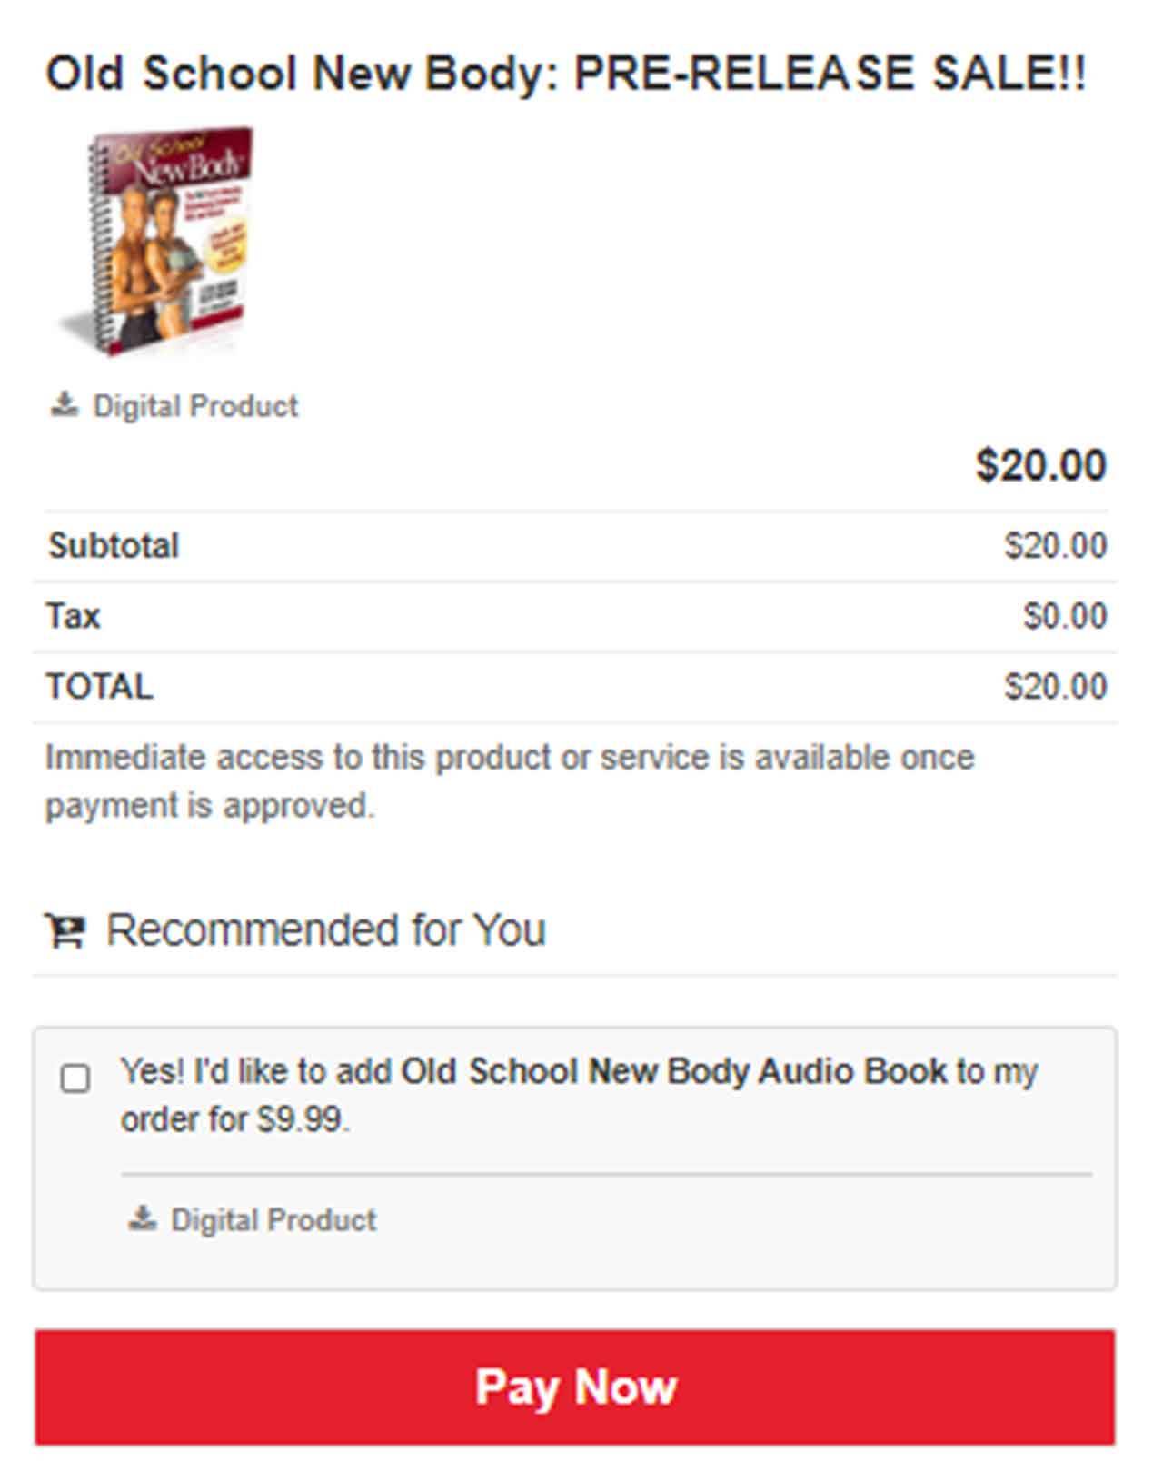Click the PRE-RELEASE SALE page title
The width and height of the screenshot is (1163, 1471).
click(565, 74)
